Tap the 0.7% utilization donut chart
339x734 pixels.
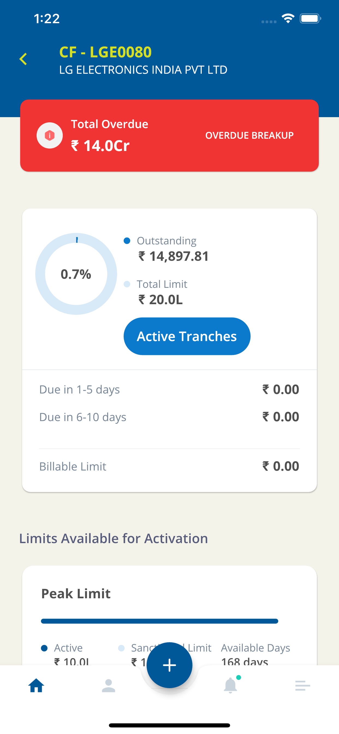point(76,274)
